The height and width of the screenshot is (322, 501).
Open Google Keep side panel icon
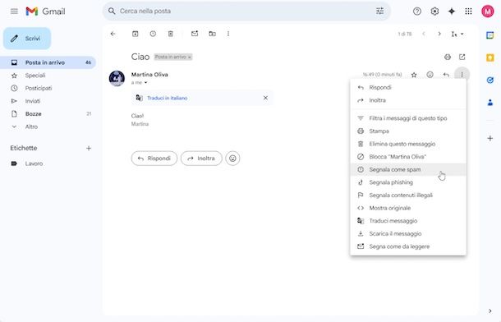click(x=490, y=57)
